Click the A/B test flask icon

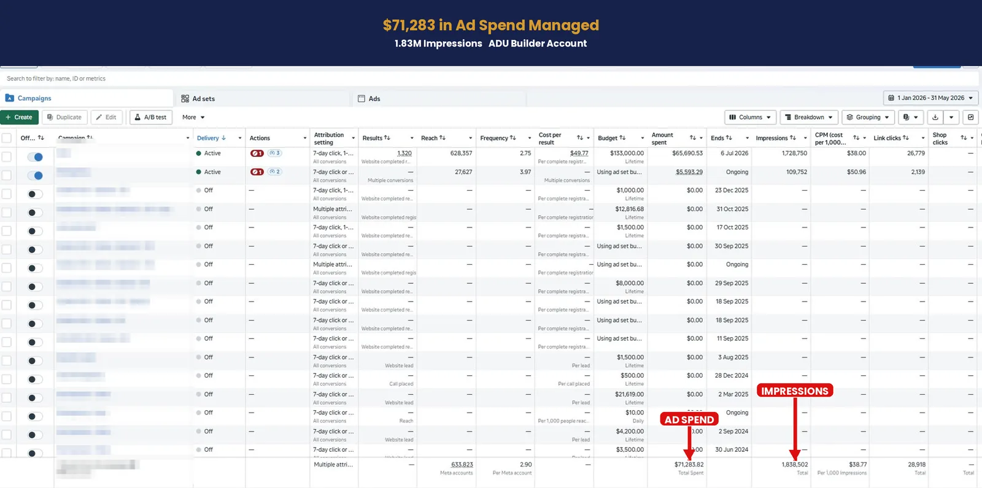(137, 117)
